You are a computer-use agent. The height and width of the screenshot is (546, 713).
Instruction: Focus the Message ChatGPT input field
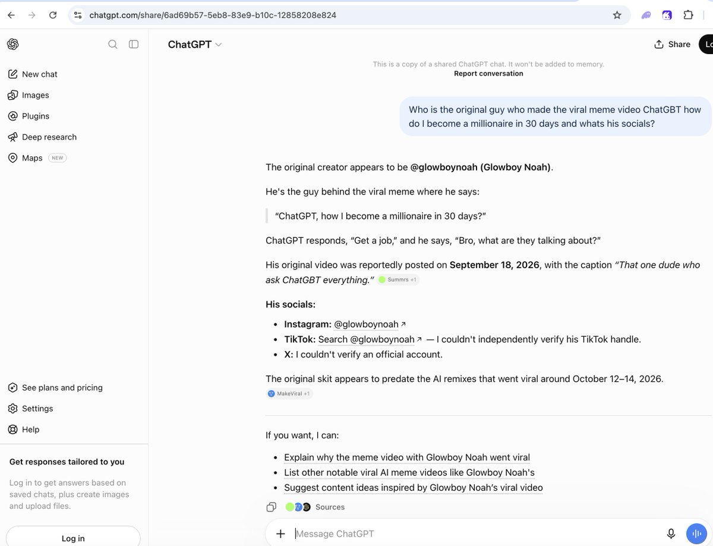(x=475, y=534)
